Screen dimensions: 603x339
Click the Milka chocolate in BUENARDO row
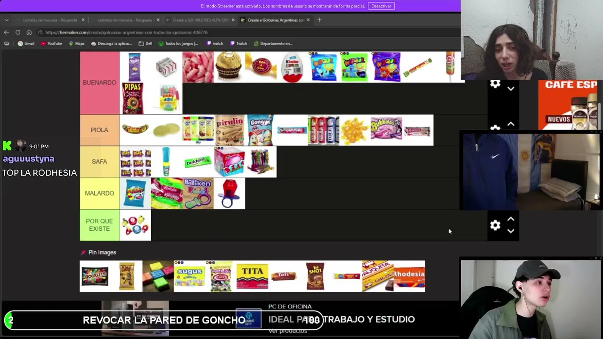click(x=135, y=67)
